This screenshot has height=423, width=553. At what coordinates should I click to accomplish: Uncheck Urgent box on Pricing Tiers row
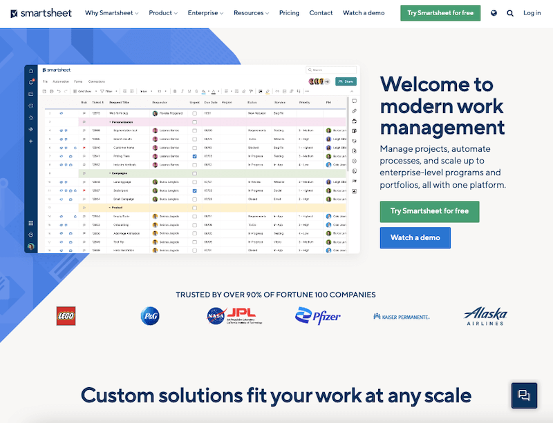point(194,157)
